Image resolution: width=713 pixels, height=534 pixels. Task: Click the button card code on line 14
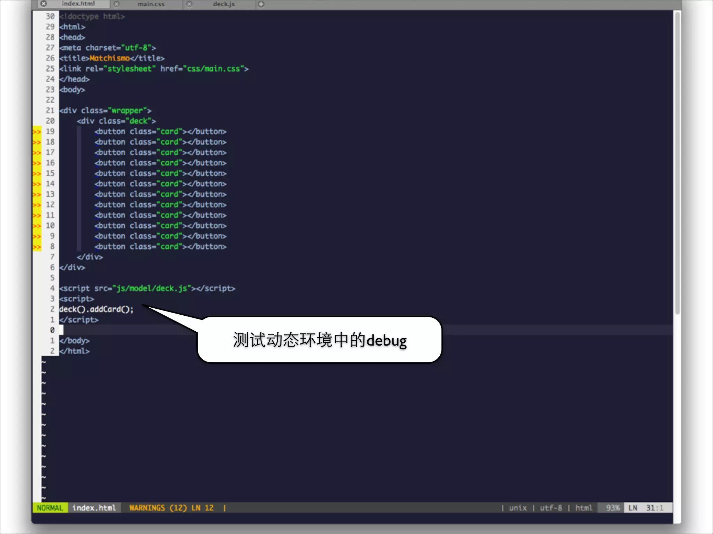[x=160, y=184]
